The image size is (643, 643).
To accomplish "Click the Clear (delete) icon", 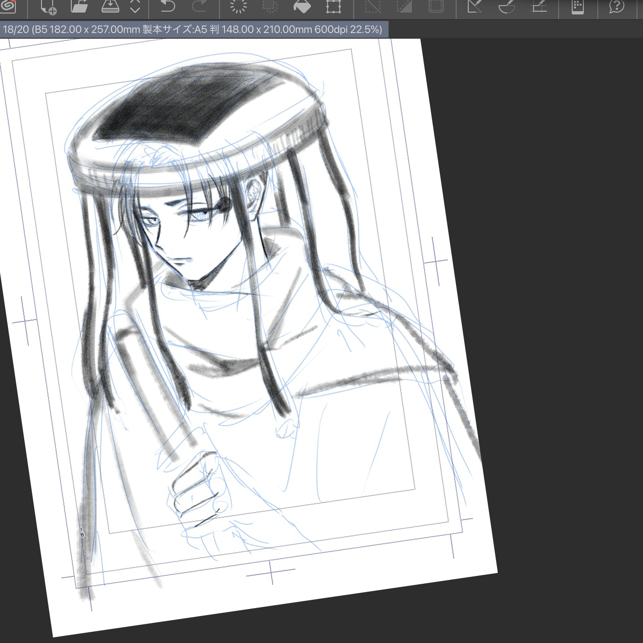I will (239, 7).
